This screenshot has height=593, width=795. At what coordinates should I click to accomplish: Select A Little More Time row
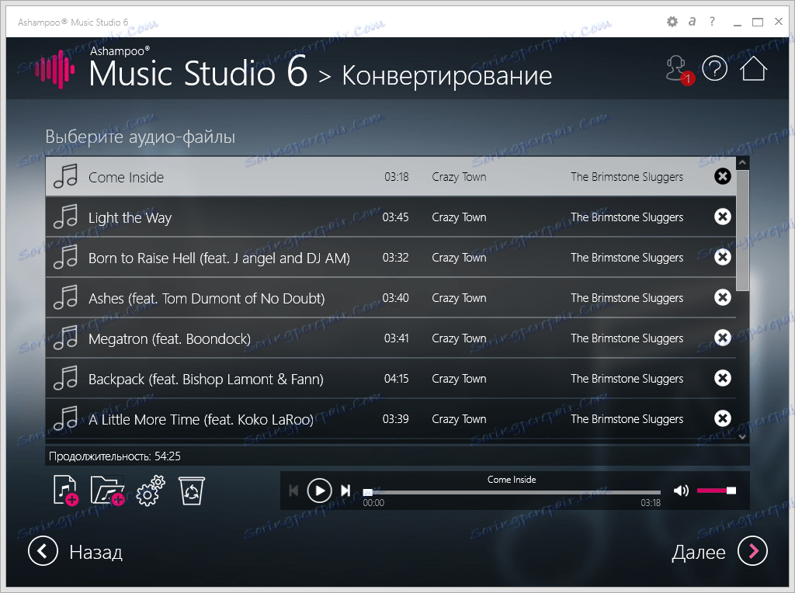coord(391,418)
